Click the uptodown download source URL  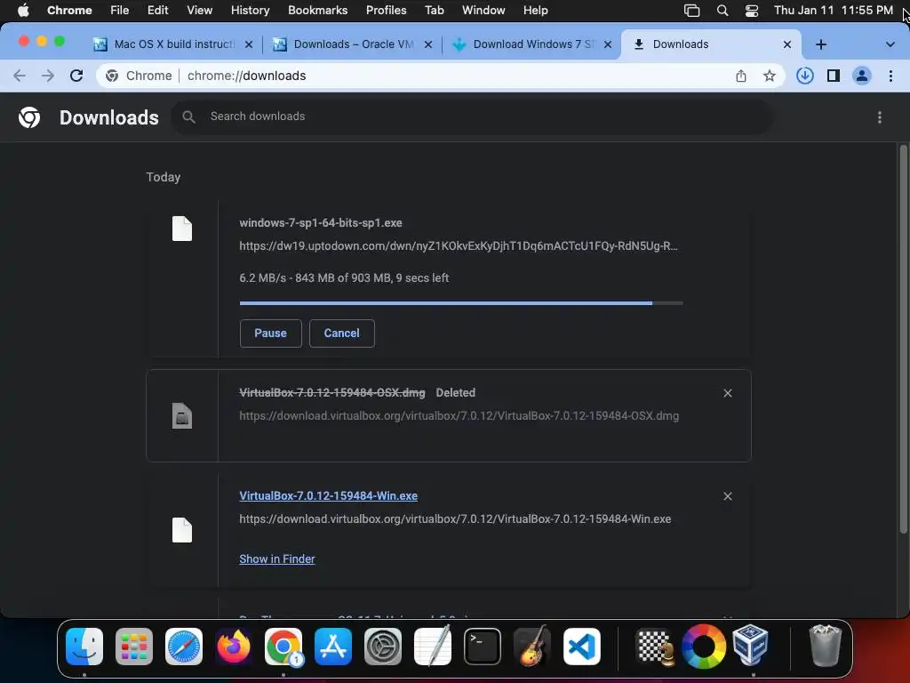(459, 246)
